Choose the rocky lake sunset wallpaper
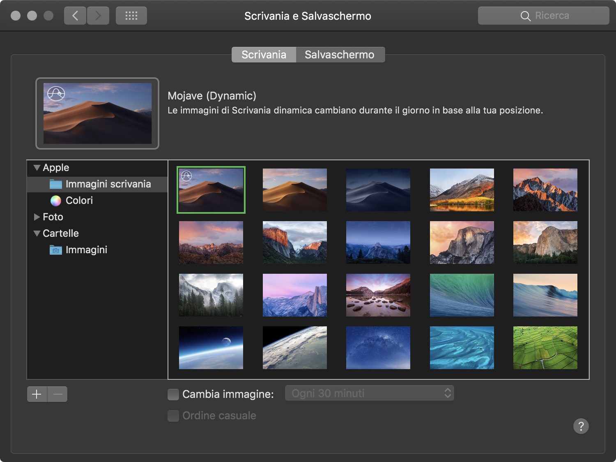 point(378,295)
